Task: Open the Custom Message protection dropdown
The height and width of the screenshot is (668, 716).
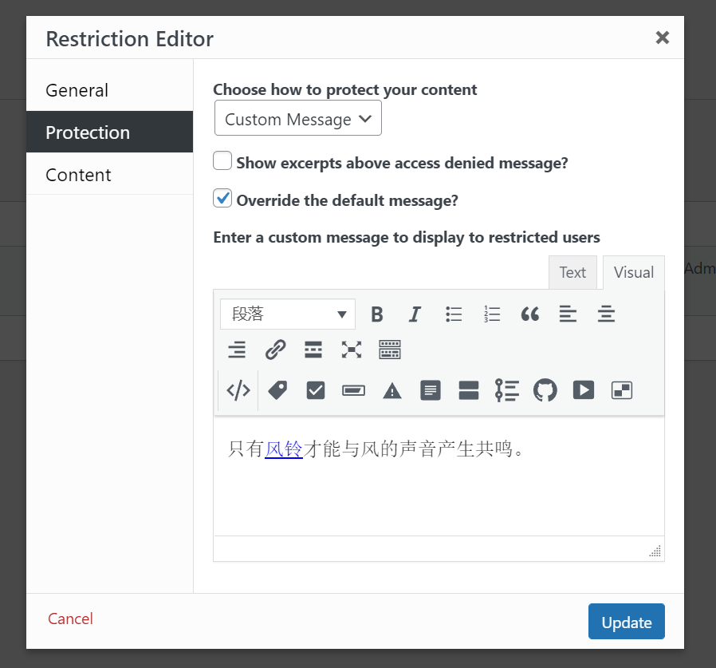Action: [x=297, y=118]
